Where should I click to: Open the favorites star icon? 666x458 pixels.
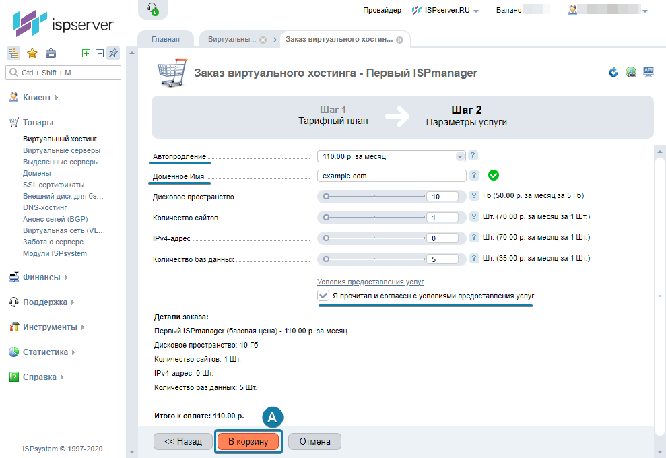[x=32, y=53]
